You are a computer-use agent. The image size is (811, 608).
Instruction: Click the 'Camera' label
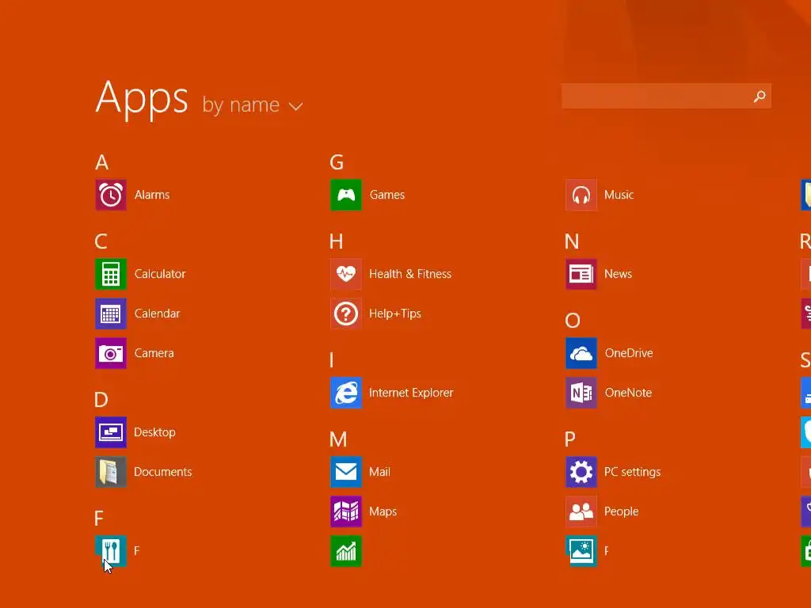point(154,353)
